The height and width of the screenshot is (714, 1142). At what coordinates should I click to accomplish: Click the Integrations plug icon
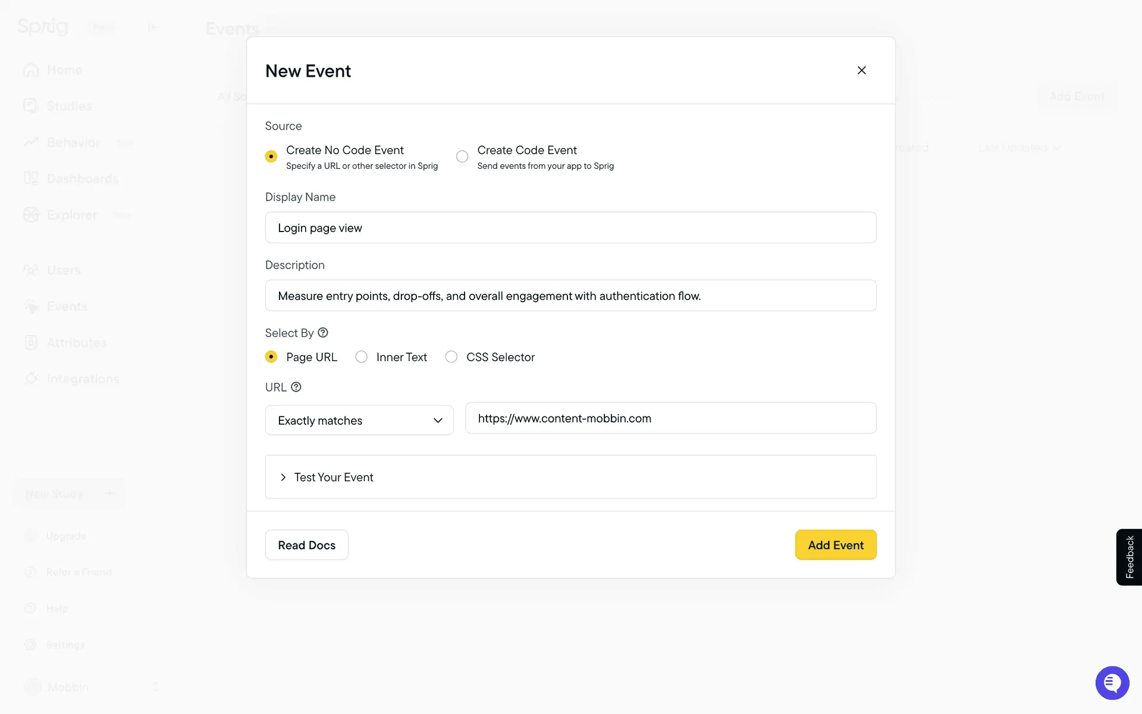[31, 378]
